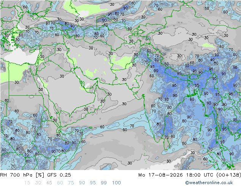Click the "18:00 UTC" time text
This screenshot has height=186, width=241.
[x=200, y=175]
